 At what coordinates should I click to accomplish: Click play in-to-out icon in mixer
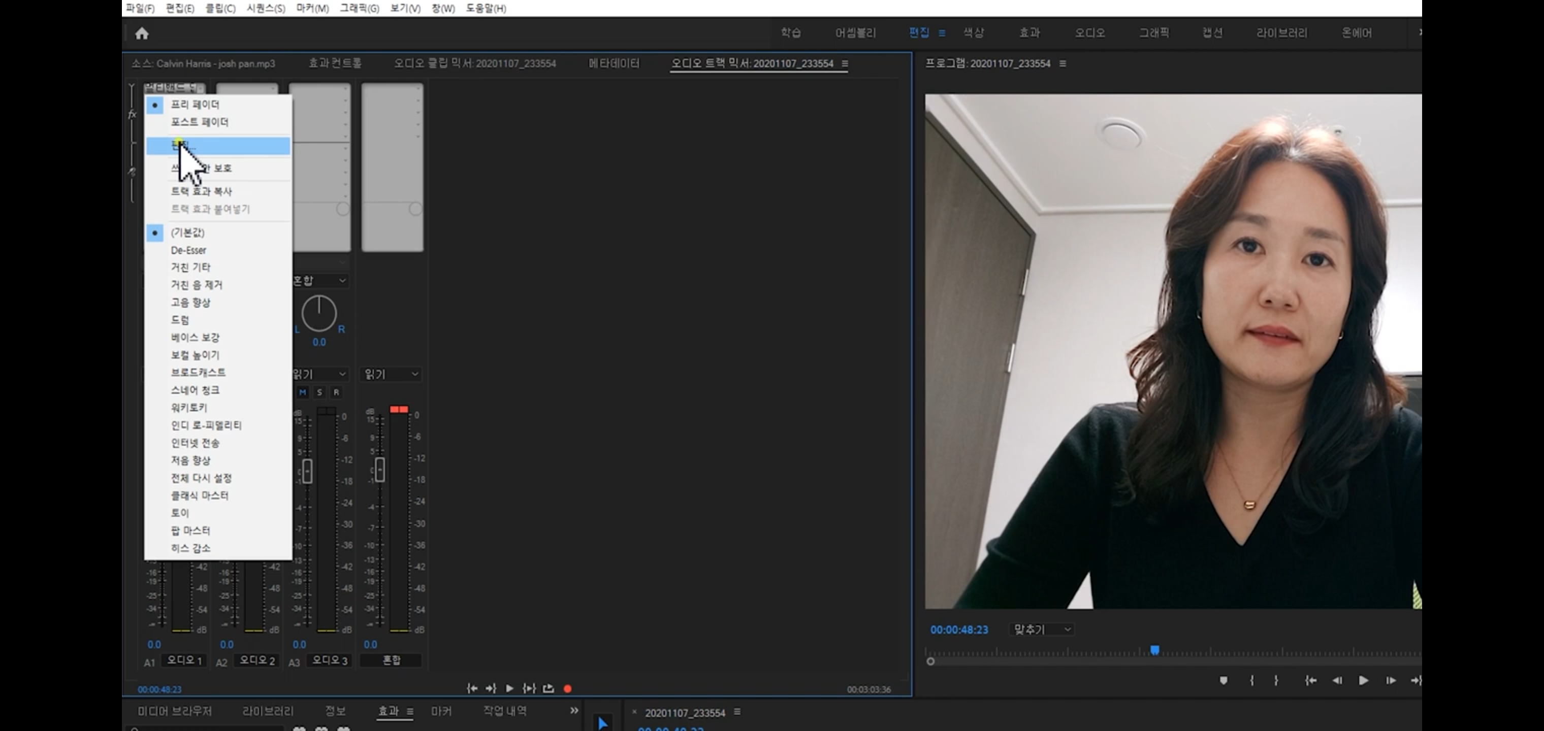tap(529, 688)
